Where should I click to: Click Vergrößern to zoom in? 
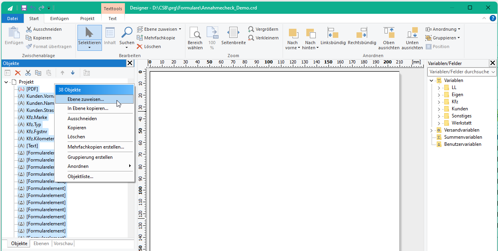(x=263, y=29)
